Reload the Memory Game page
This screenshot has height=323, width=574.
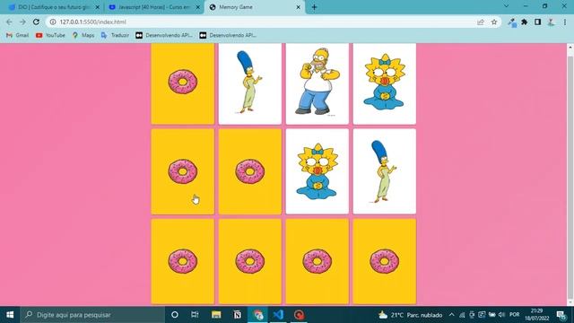(36, 22)
